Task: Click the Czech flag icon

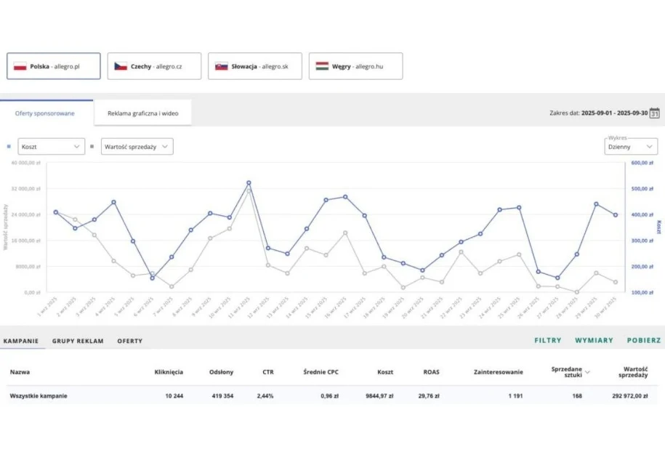Action: (x=121, y=66)
